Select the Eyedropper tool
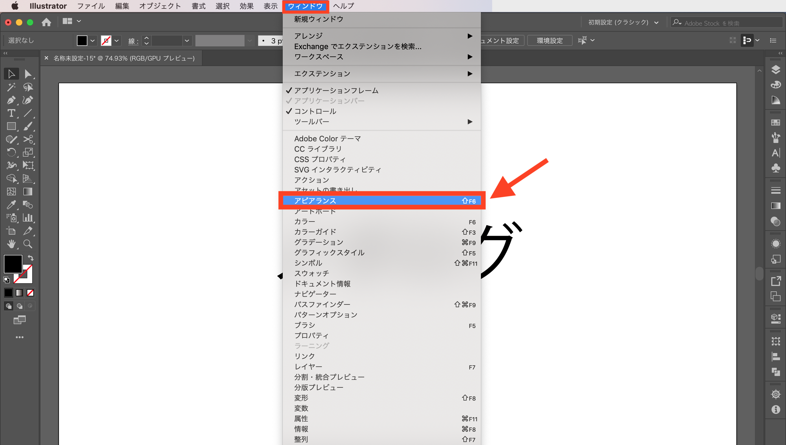Image resolution: width=786 pixels, height=445 pixels. pos(11,205)
